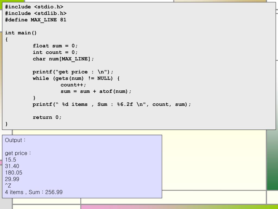Click the 'return 0;' statement
This screenshot has width=278, height=209.
[47, 117]
